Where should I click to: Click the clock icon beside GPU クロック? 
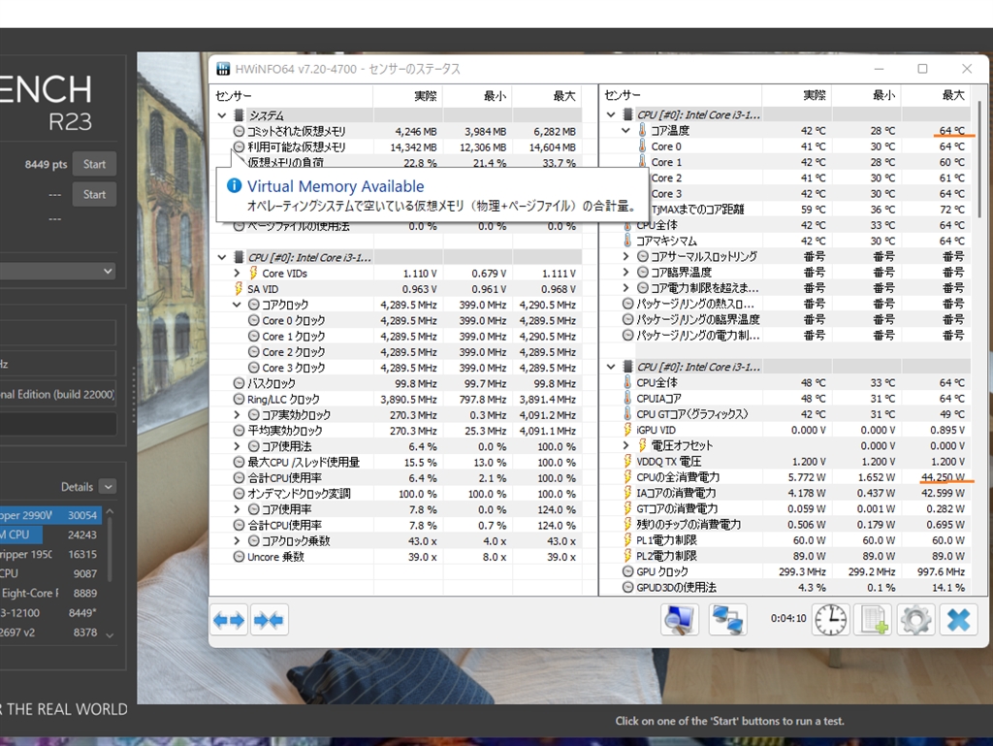point(627,571)
